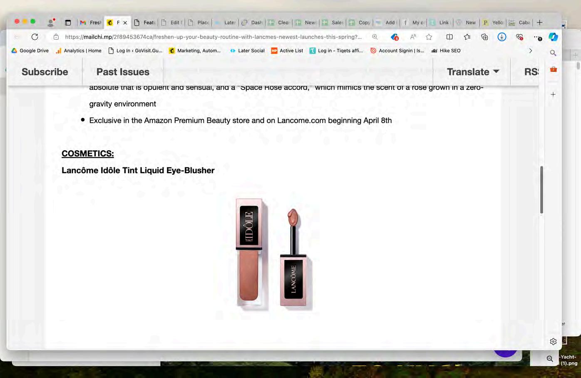
Task: Switch to the 'Link' tab
Action: pyautogui.click(x=440, y=22)
